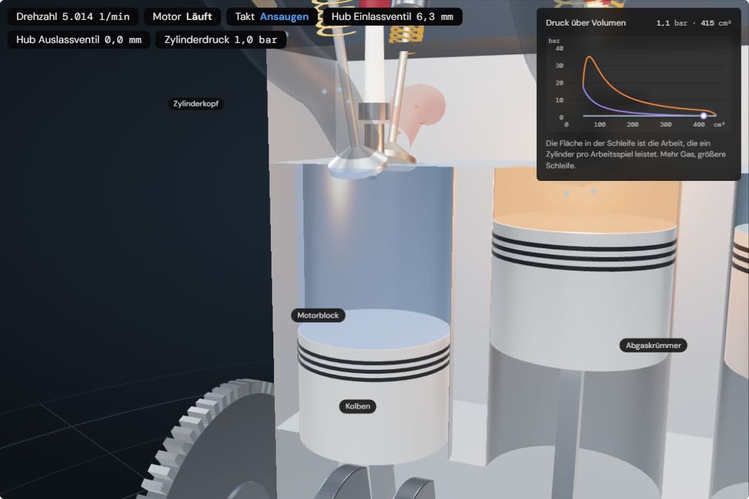Screen dimensions: 749x499
Task: Click the orange pressure curve peak in the chart
Action: [589, 58]
